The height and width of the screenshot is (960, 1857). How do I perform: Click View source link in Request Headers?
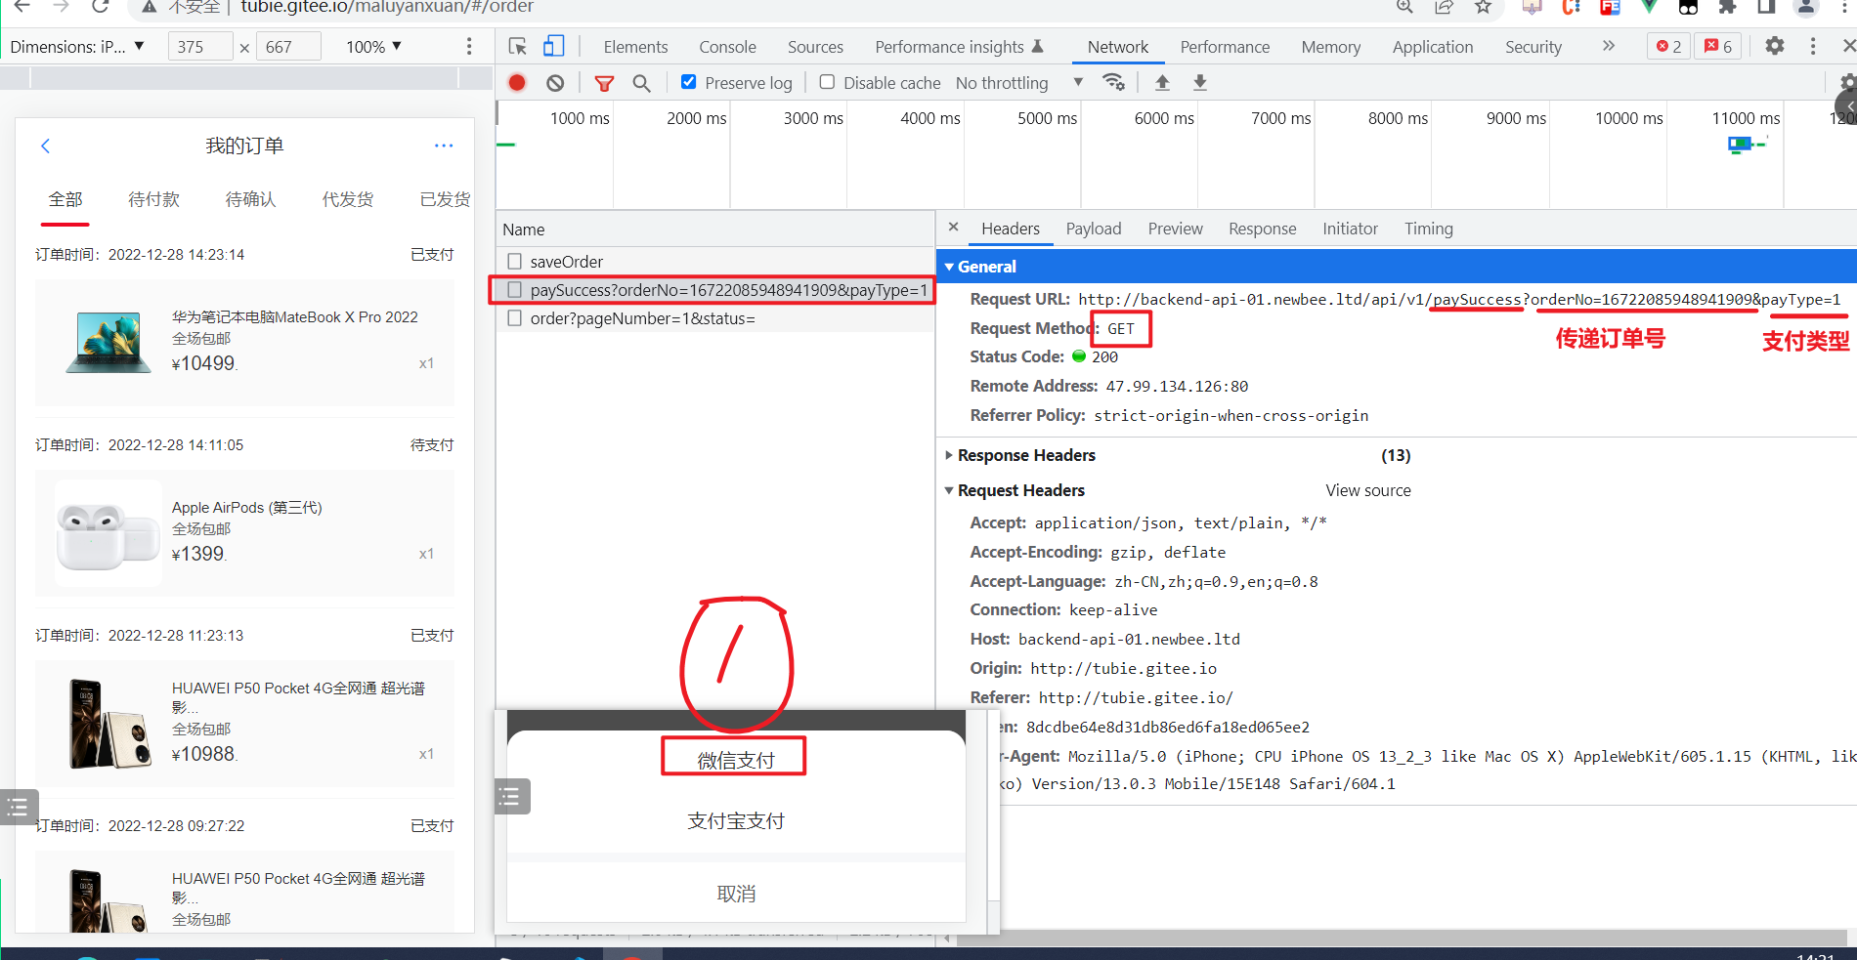click(1367, 490)
